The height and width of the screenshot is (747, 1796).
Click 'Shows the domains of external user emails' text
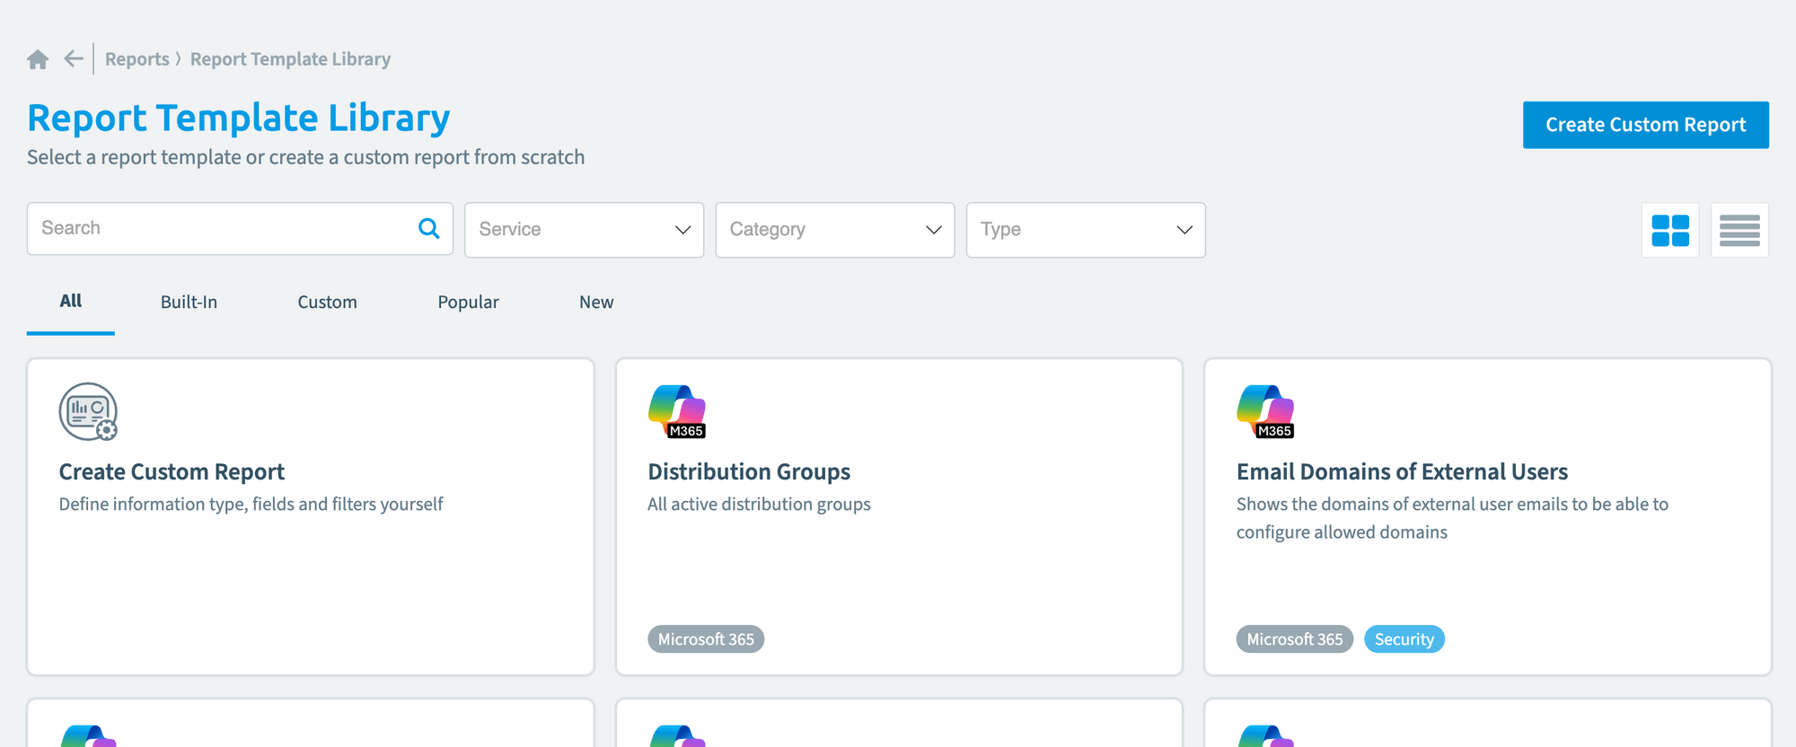(1452, 518)
